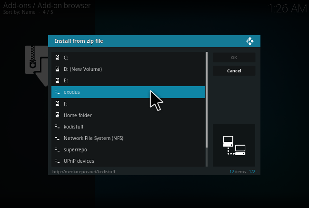Screen dimensions: 309x208
Task: Click the greyed-out OK button
Action: 234,58
